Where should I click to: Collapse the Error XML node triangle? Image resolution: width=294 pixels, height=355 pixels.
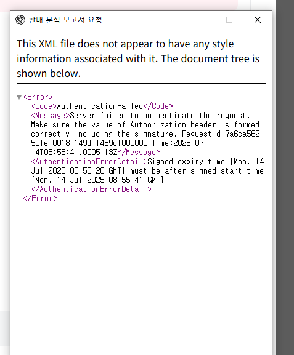(19, 97)
